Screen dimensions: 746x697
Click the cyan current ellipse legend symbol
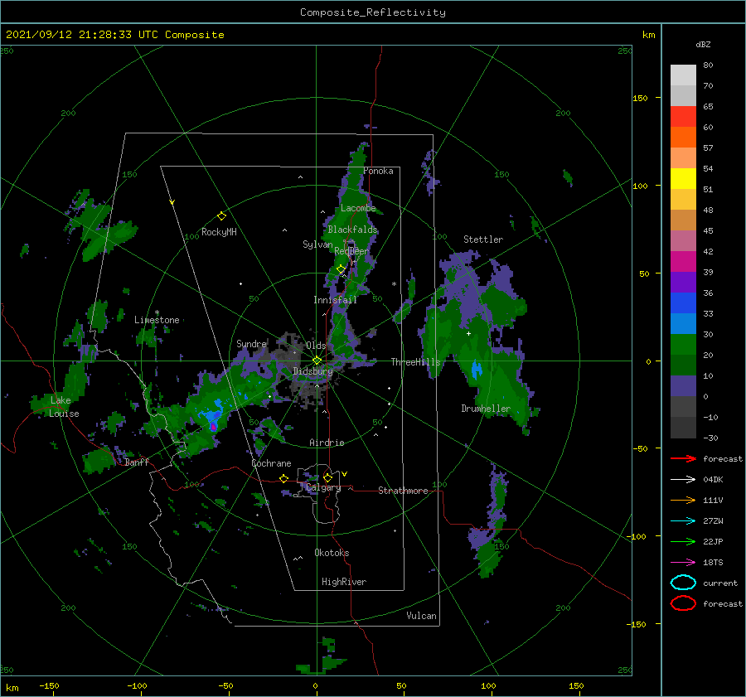click(683, 583)
